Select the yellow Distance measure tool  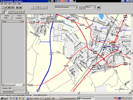[x=23, y=12]
